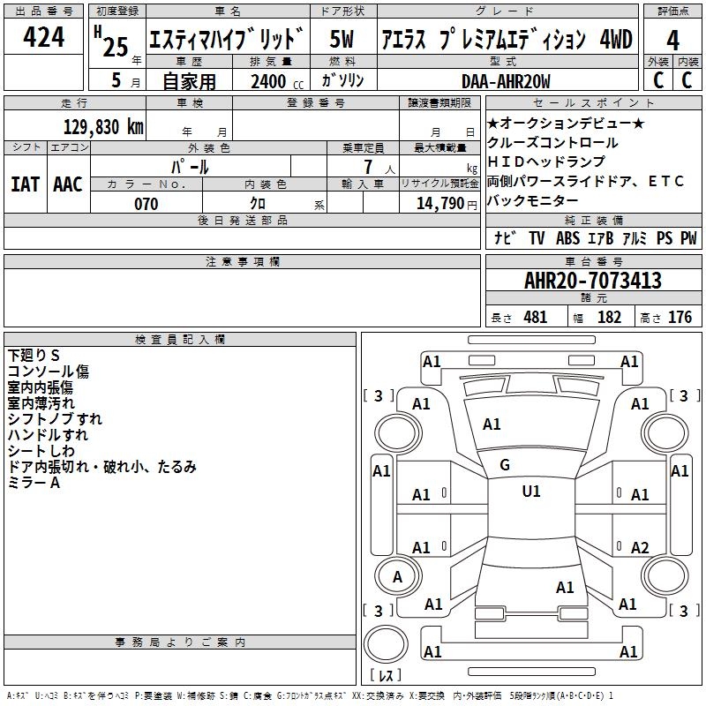706x706 pixels.
Task: Select the wheel circle marked A
Action: [398, 576]
